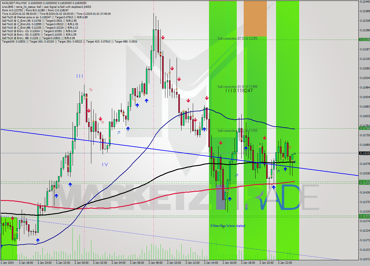
Task: Click the green 0.11766 price level tag
Action: click(364, 128)
